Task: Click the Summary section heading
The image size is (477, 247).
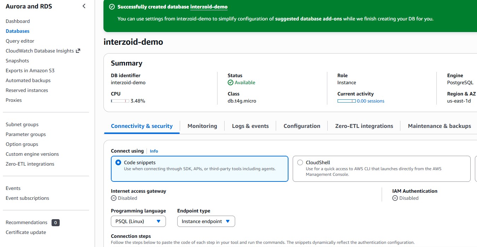Action: pos(126,63)
